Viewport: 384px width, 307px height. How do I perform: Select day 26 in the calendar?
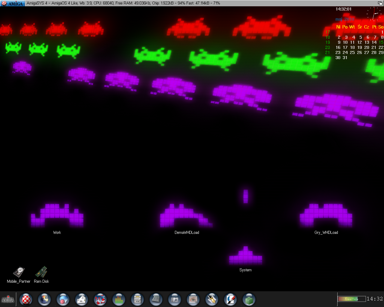pos(359,52)
